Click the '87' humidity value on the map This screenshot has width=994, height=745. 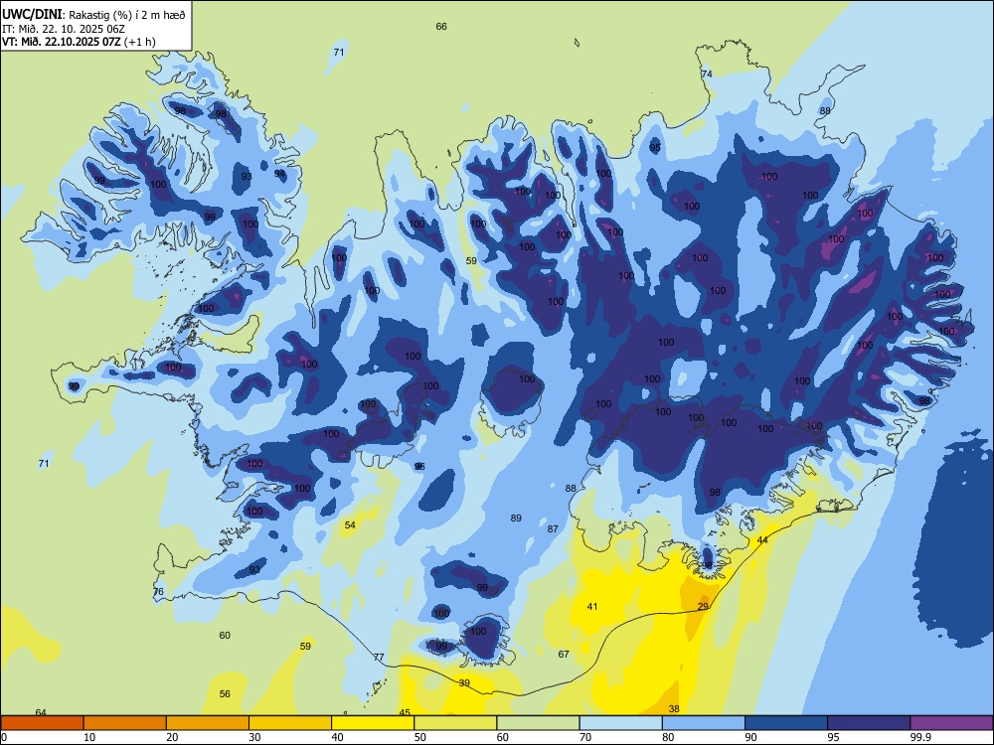click(x=553, y=528)
